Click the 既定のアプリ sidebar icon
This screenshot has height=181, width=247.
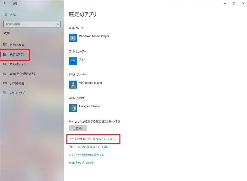click(5, 54)
